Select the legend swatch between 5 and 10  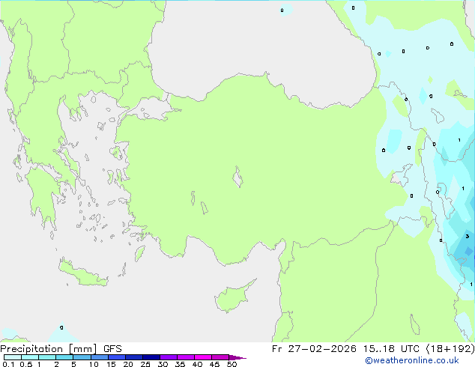pyautogui.click(x=82, y=357)
